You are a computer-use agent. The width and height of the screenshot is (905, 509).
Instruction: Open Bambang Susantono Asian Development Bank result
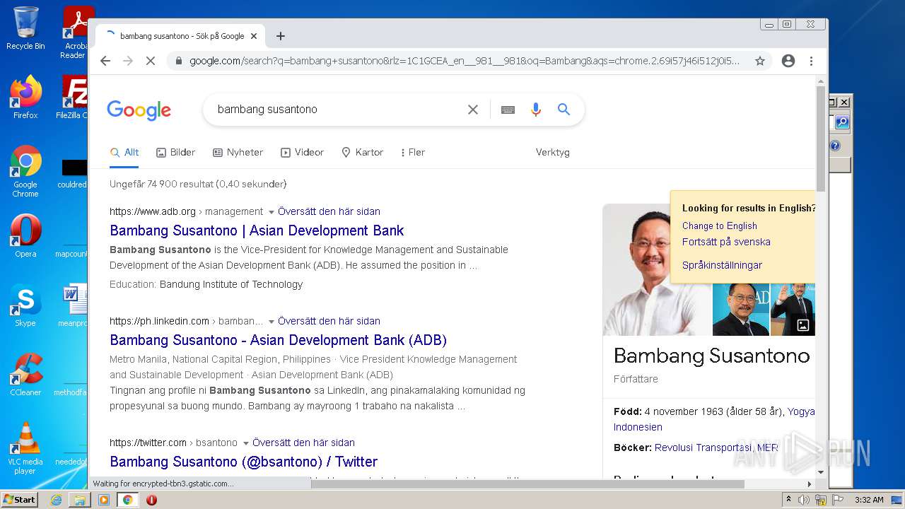pyautogui.click(x=257, y=230)
